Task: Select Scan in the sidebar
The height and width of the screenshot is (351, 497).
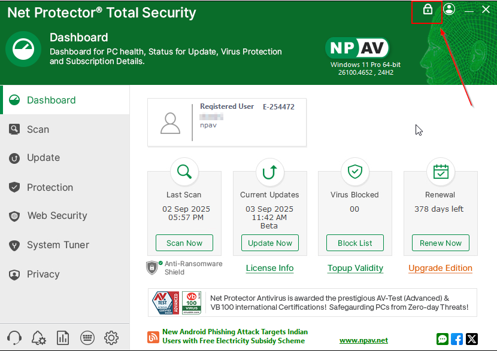Action: 38,129
